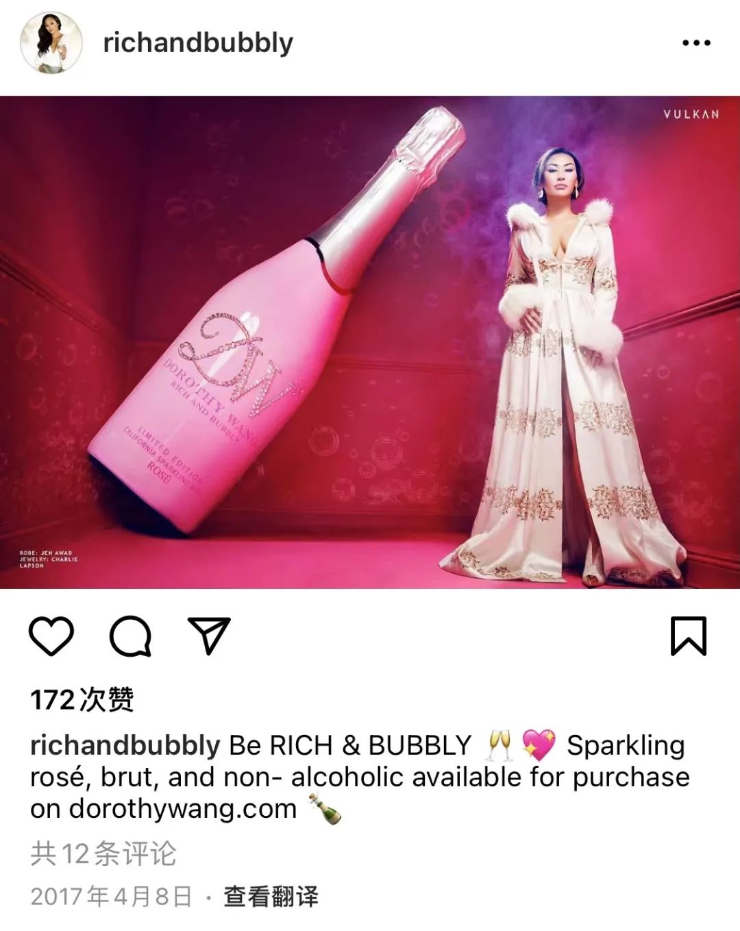Click the champagne bottle emoji in caption
The height and width of the screenshot is (931, 740).
[325, 808]
